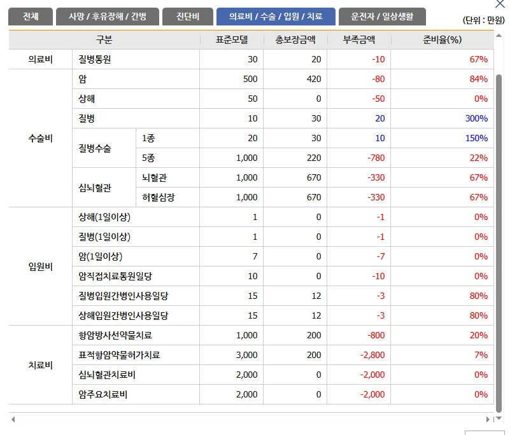Click the 20% preparation rate value
510x435 pixels.
pos(478,335)
